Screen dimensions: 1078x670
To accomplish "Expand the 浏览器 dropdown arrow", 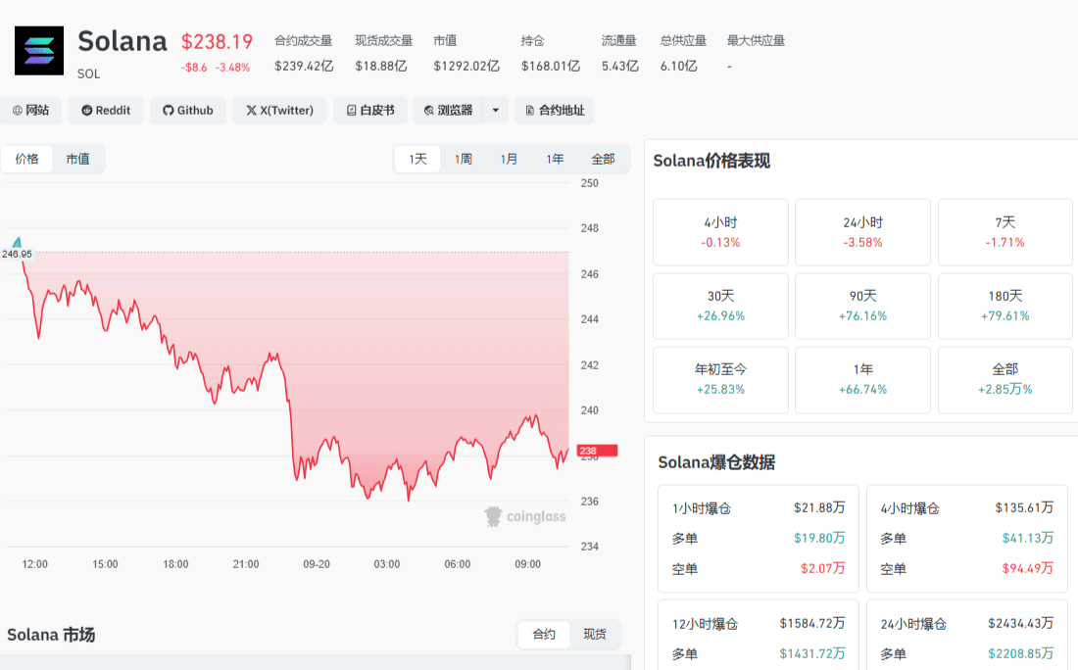I will pos(496,110).
